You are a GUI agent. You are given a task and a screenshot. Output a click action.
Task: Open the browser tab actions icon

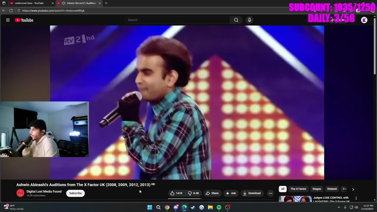[4, 3]
